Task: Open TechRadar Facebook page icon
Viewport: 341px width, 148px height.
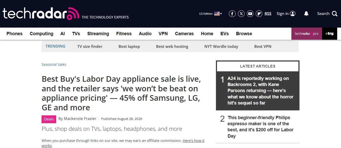Action: 232,14
